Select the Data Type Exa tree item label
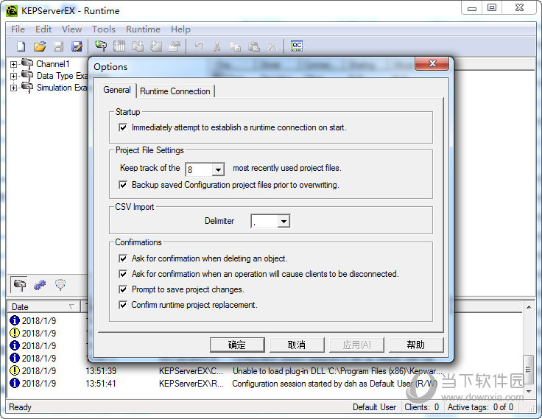 [62, 76]
